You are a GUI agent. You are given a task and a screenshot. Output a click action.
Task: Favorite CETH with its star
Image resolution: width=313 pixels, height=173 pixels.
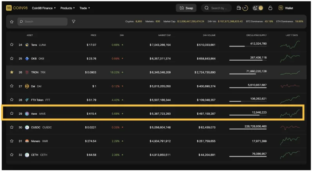[x=12, y=155]
